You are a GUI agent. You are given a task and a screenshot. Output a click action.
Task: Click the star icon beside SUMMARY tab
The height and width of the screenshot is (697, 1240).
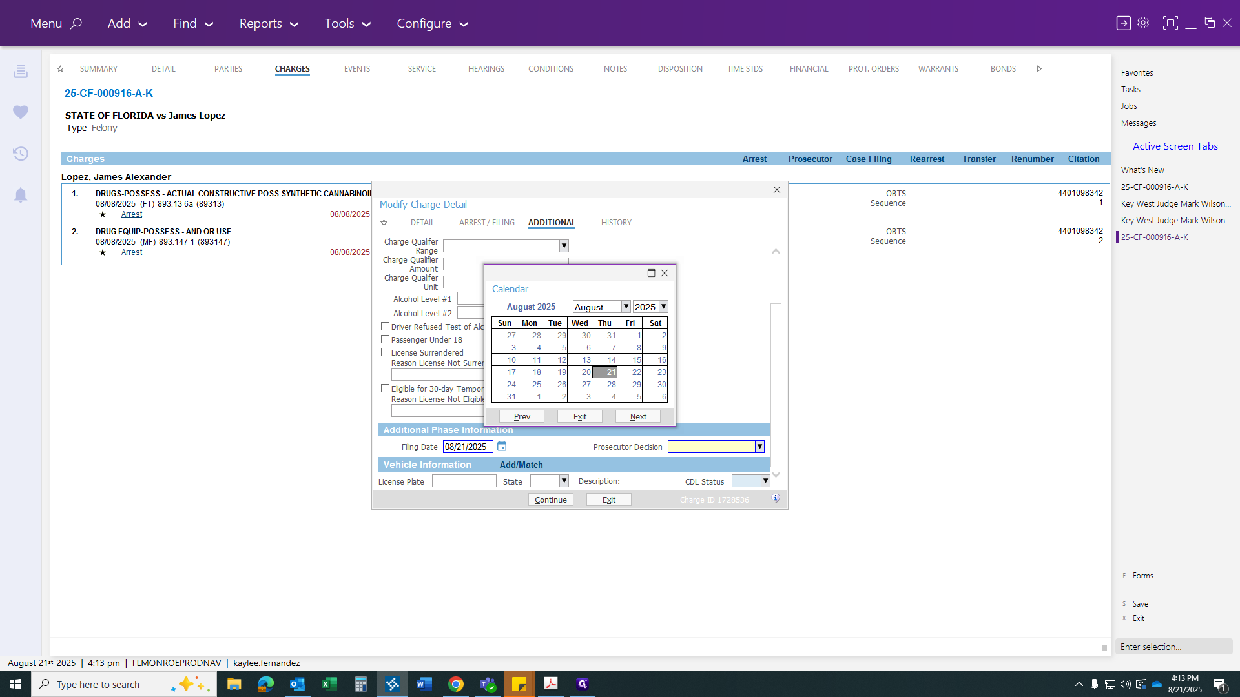(60, 69)
